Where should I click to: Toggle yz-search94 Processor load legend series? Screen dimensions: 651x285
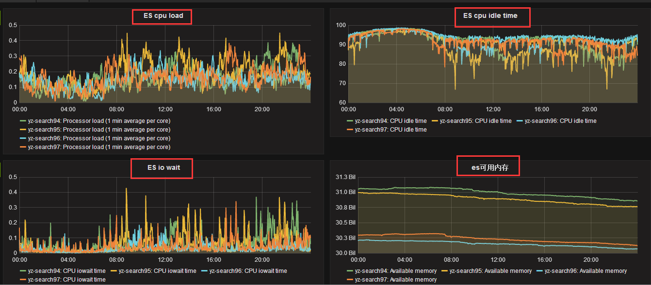(x=99, y=121)
